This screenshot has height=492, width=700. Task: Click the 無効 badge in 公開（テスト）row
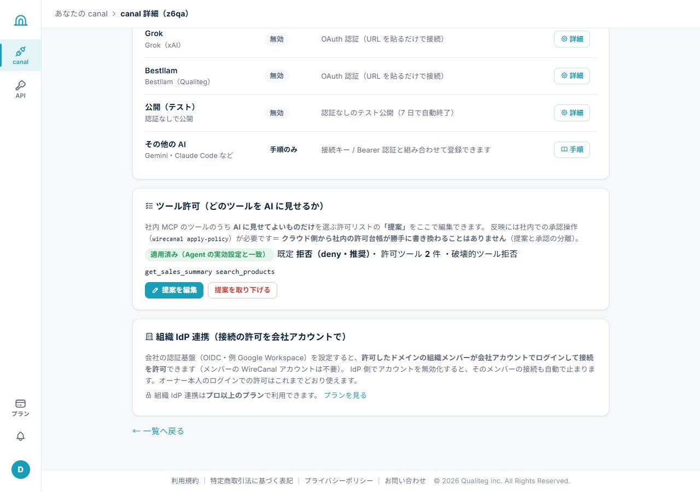tap(277, 113)
